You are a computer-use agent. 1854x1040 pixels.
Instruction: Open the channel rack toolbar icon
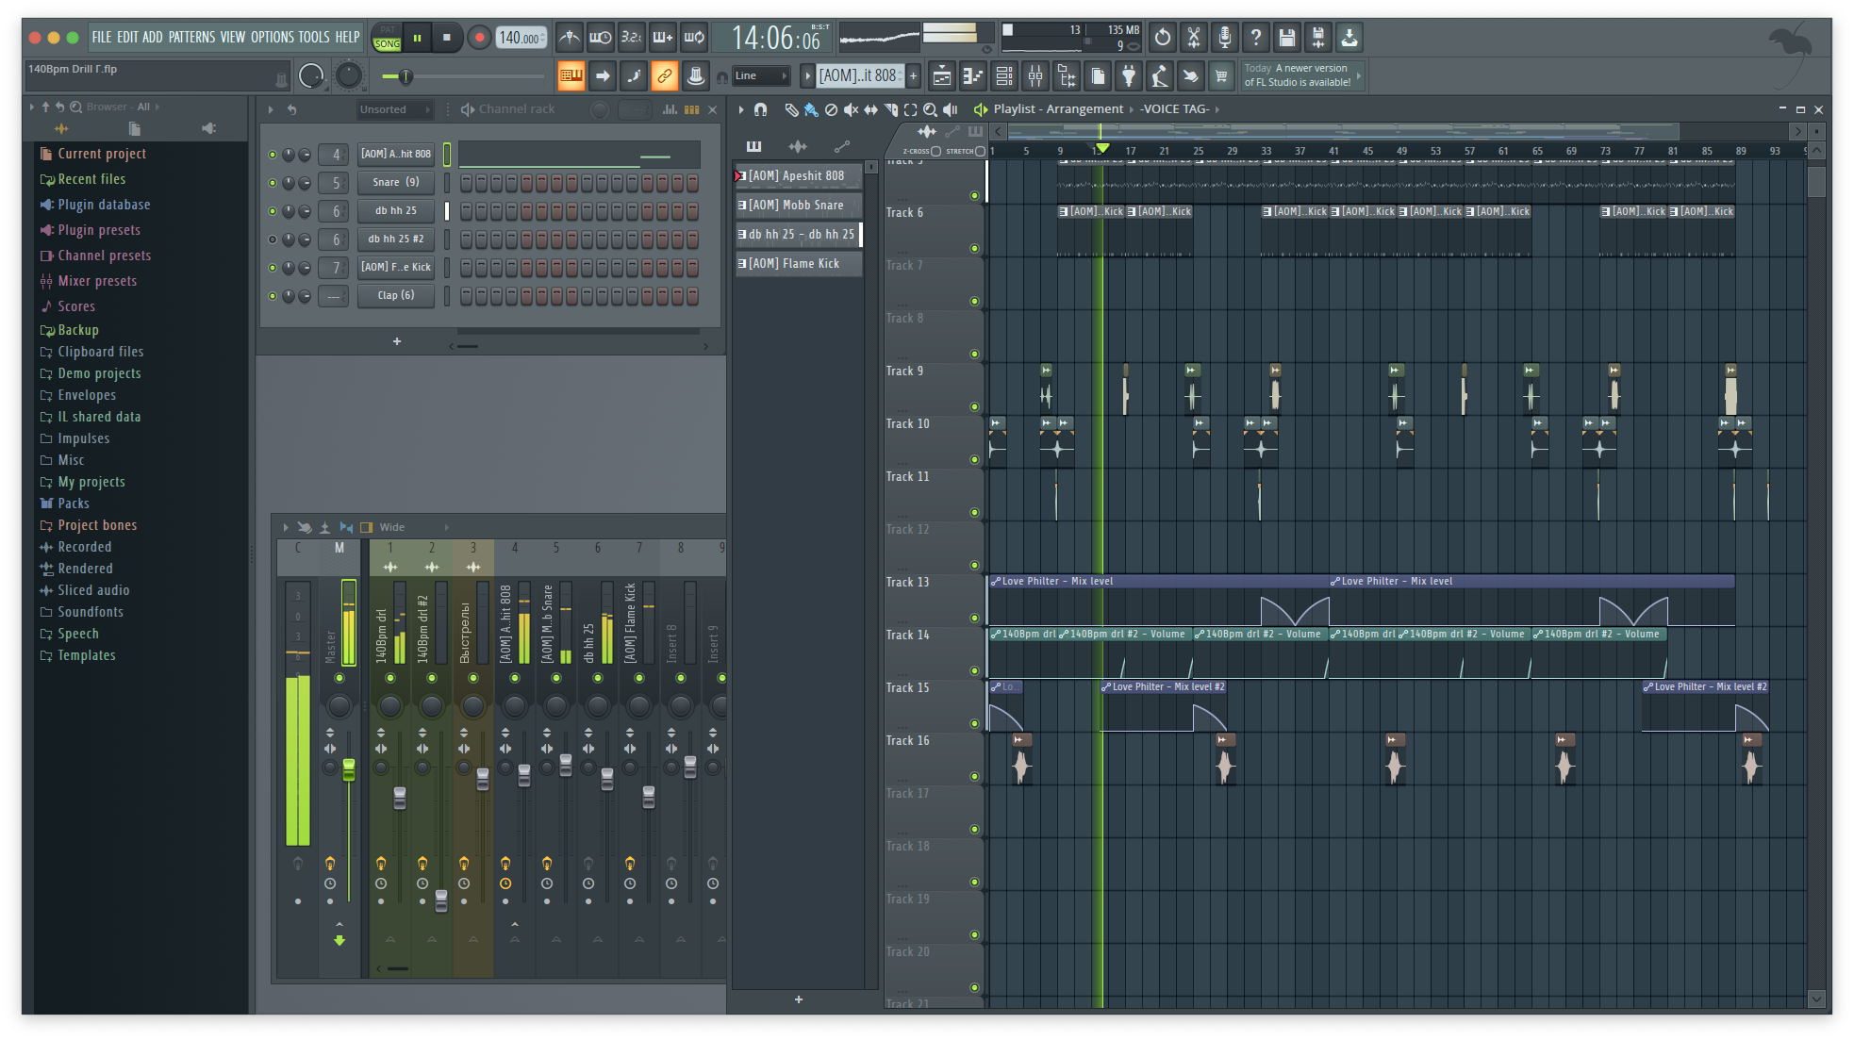click(x=1004, y=75)
